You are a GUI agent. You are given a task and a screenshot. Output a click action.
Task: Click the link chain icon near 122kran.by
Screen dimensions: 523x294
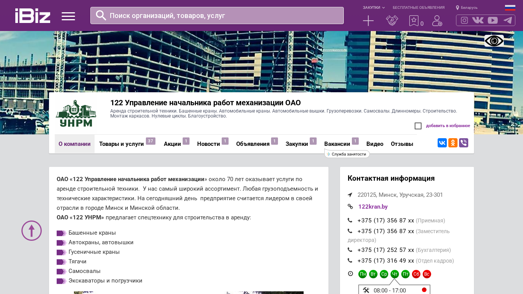pyautogui.click(x=350, y=207)
